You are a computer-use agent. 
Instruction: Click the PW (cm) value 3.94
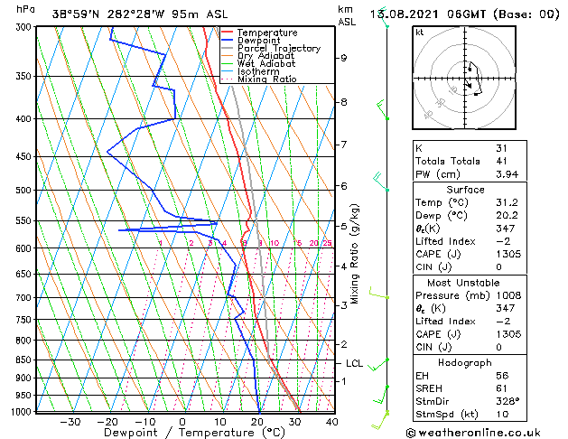coord(507,174)
